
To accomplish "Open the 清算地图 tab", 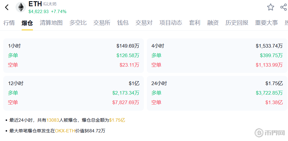I will coord(51,23).
